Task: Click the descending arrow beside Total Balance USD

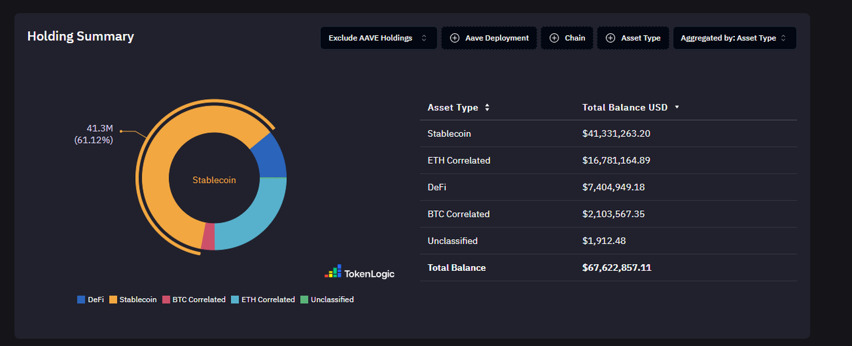Action: 677,107
